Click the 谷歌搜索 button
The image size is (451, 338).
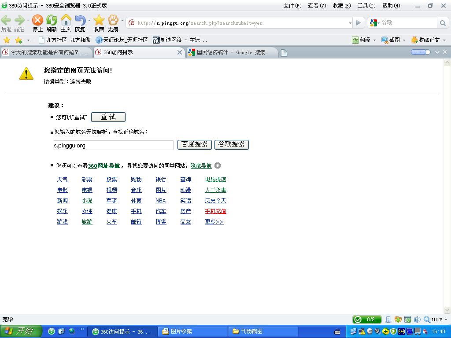pyautogui.click(x=232, y=144)
